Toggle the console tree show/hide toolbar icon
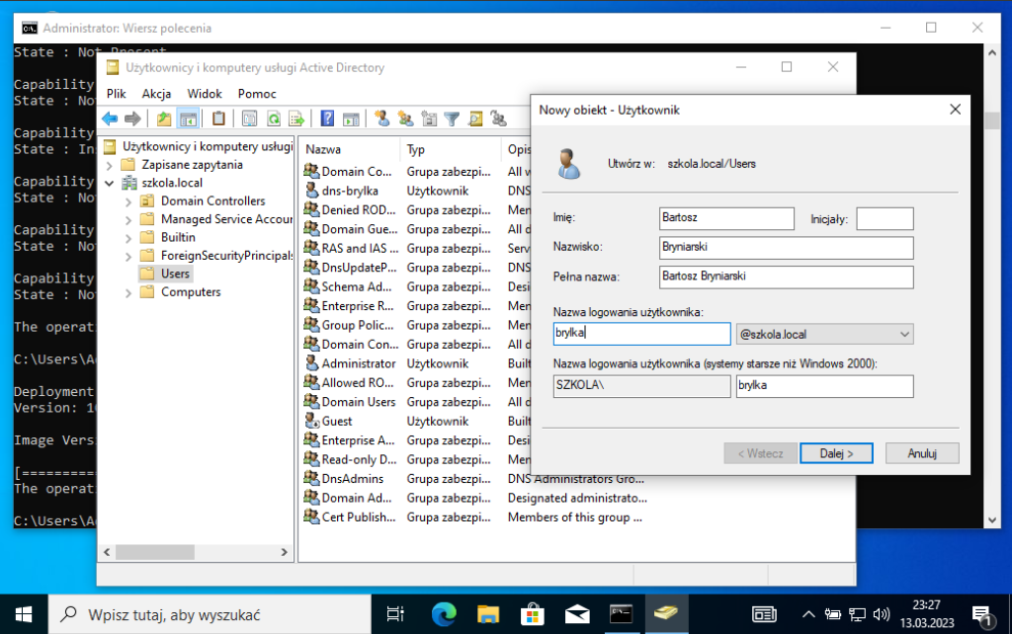 point(188,119)
